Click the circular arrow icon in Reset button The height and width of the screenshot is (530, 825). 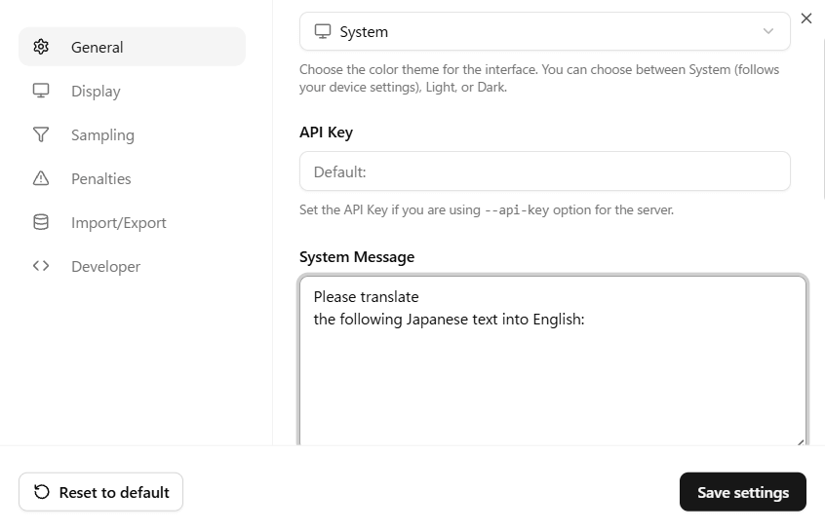point(42,492)
